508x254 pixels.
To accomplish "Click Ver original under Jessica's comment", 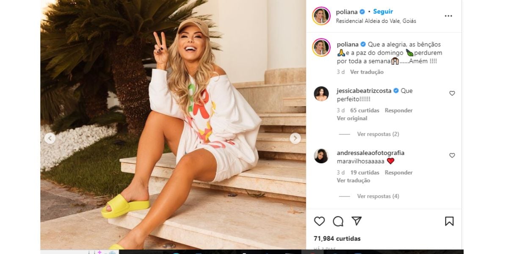I will [352, 119].
